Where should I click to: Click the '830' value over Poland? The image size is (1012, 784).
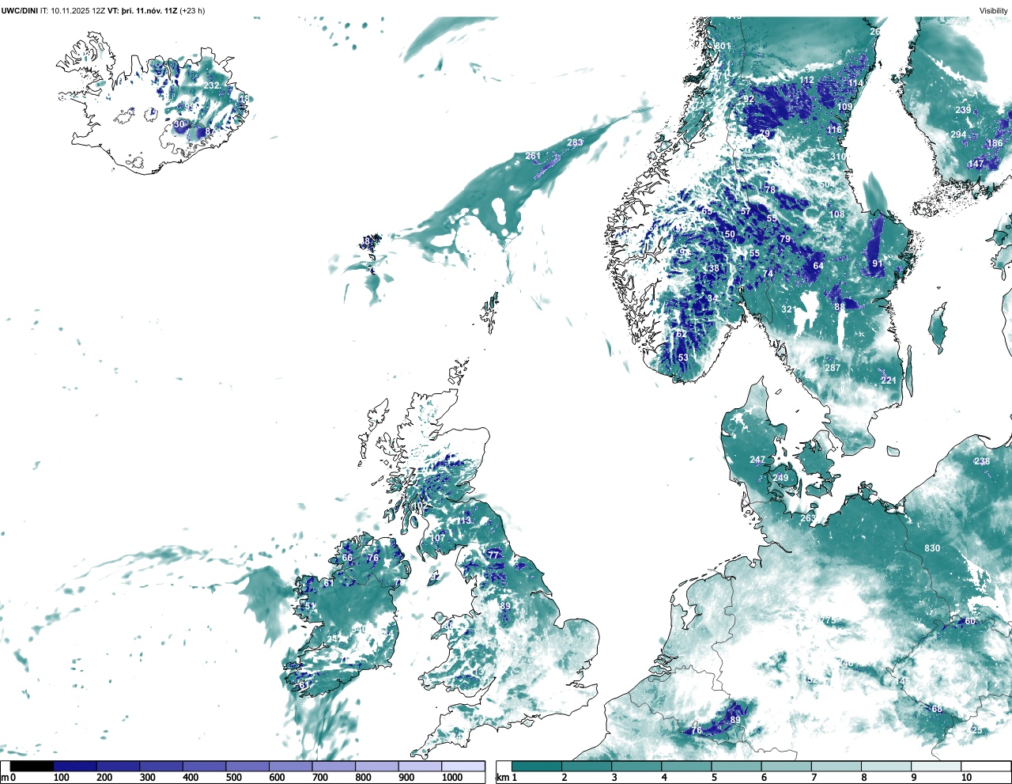tap(932, 548)
